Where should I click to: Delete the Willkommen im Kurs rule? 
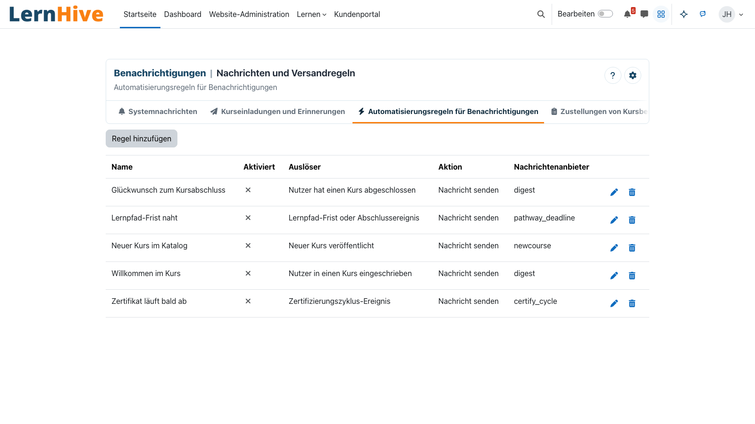tap(632, 276)
